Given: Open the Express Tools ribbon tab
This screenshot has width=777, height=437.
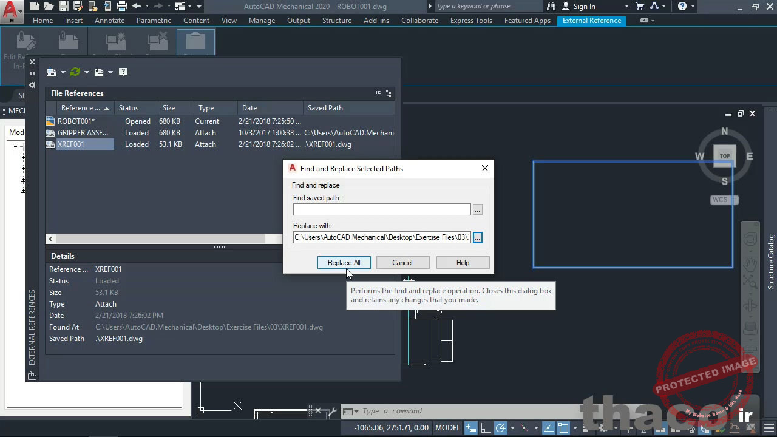Looking at the screenshot, I should click(471, 21).
